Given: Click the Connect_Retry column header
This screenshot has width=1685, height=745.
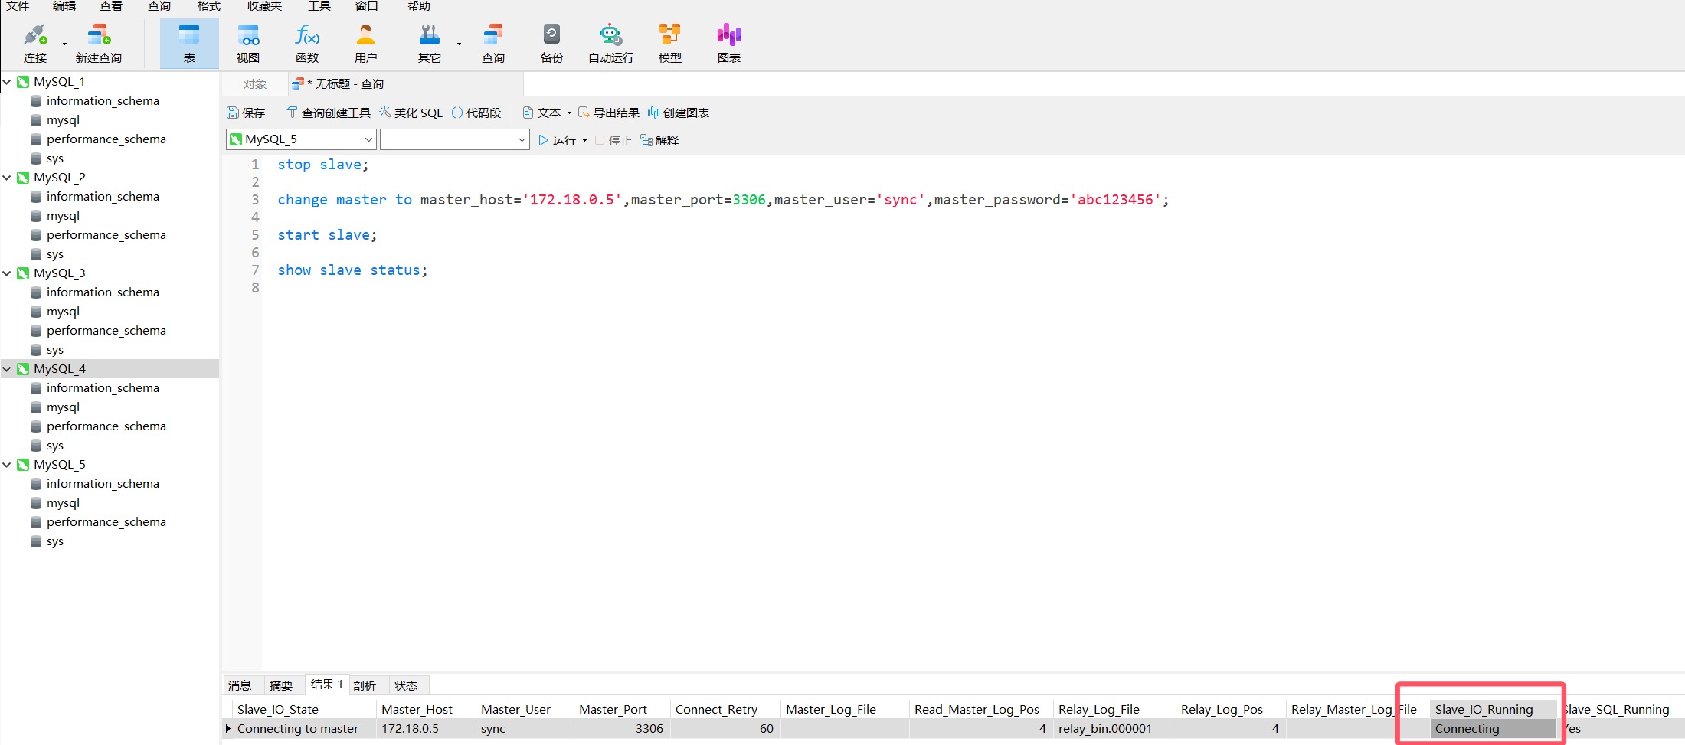Looking at the screenshot, I should [x=725, y=709].
